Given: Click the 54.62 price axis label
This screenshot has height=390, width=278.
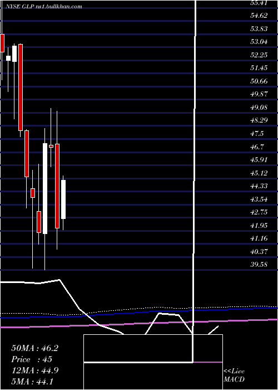Looking at the screenshot, I should [259, 16].
